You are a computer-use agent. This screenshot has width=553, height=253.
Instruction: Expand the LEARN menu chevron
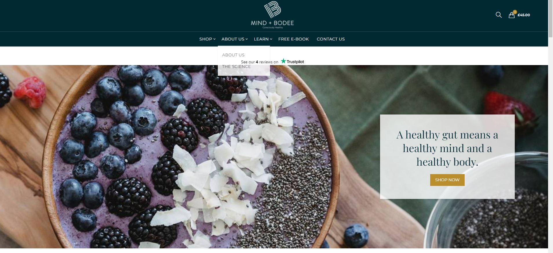(x=271, y=39)
